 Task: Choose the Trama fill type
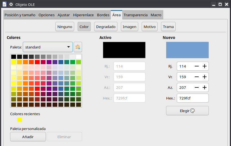(168, 27)
